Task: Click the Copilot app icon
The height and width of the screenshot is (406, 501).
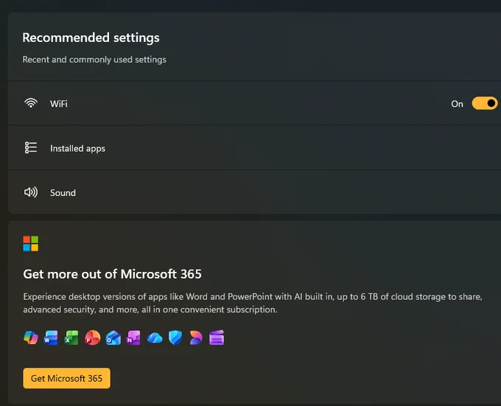Action: [31, 337]
